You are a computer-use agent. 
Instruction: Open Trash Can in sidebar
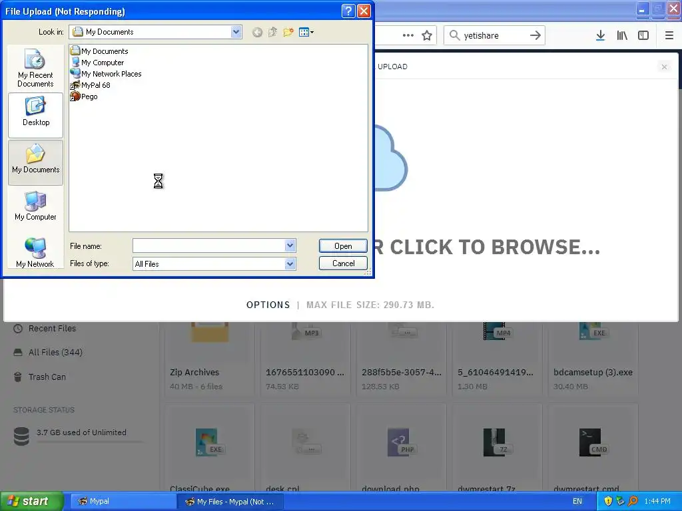point(47,377)
